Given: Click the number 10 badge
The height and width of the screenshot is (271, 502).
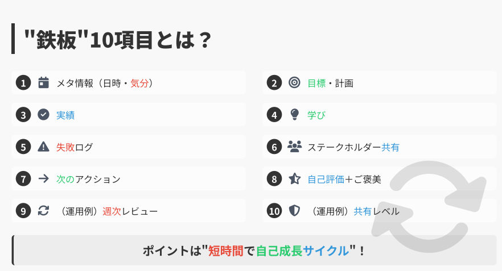Looking at the screenshot, I should 274,211.
